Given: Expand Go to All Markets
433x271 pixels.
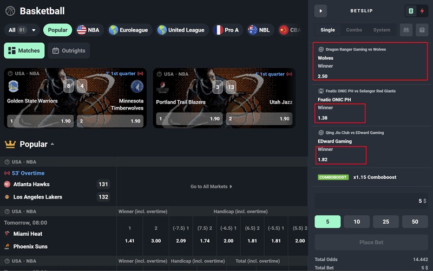Looking at the screenshot, I should click(211, 186).
